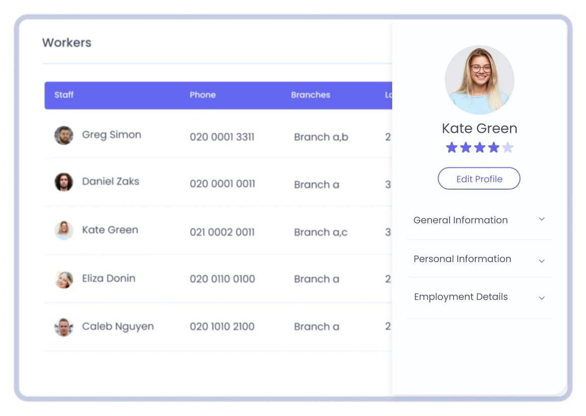Select Daniel Zaks's phone number 020 0001 0011

click(x=222, y=184)
